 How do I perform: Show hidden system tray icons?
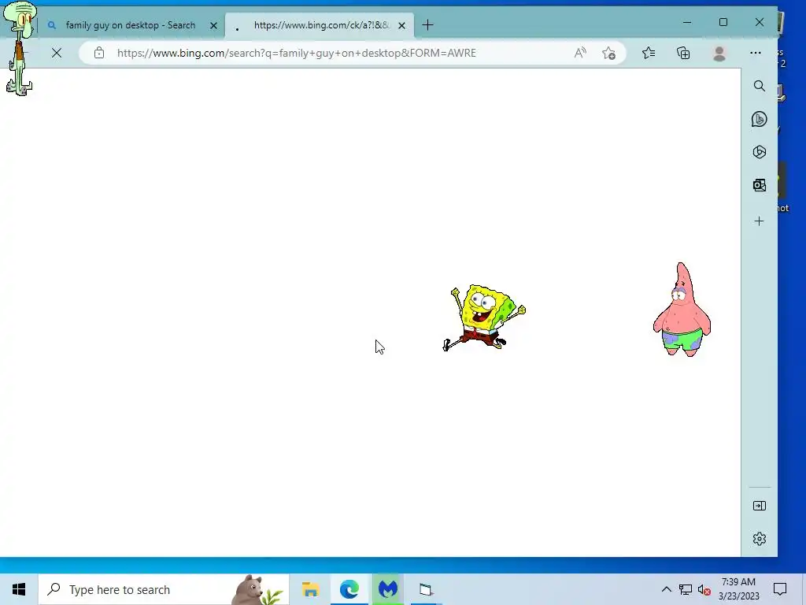tap(666, 589)
